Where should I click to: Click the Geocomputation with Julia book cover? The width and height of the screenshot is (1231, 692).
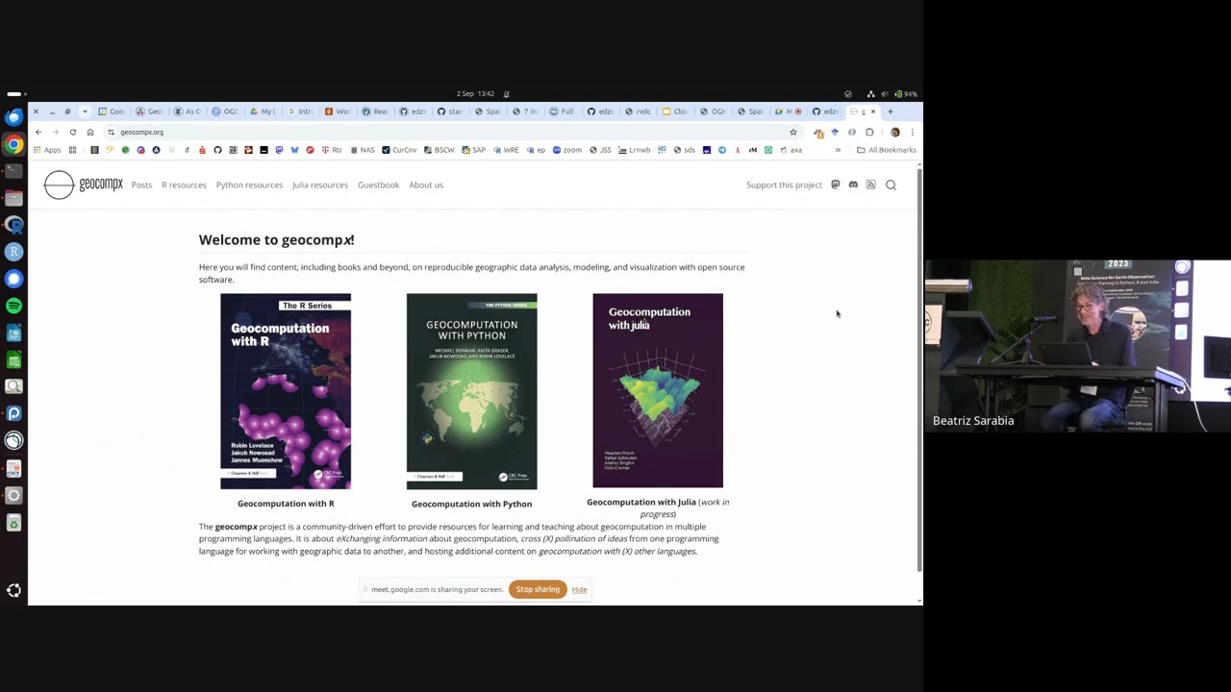[x=658, y=391]
